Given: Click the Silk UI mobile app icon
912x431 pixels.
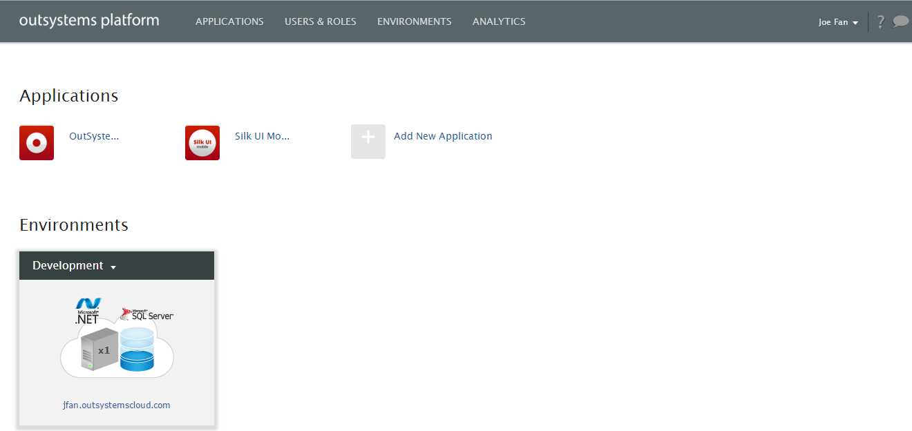Looking at the screenshot, I should click(x=202, y=143).
